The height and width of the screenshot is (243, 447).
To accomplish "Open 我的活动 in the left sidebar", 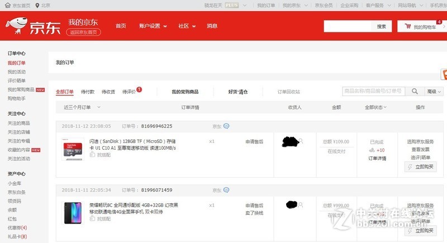I will (17, 72).
